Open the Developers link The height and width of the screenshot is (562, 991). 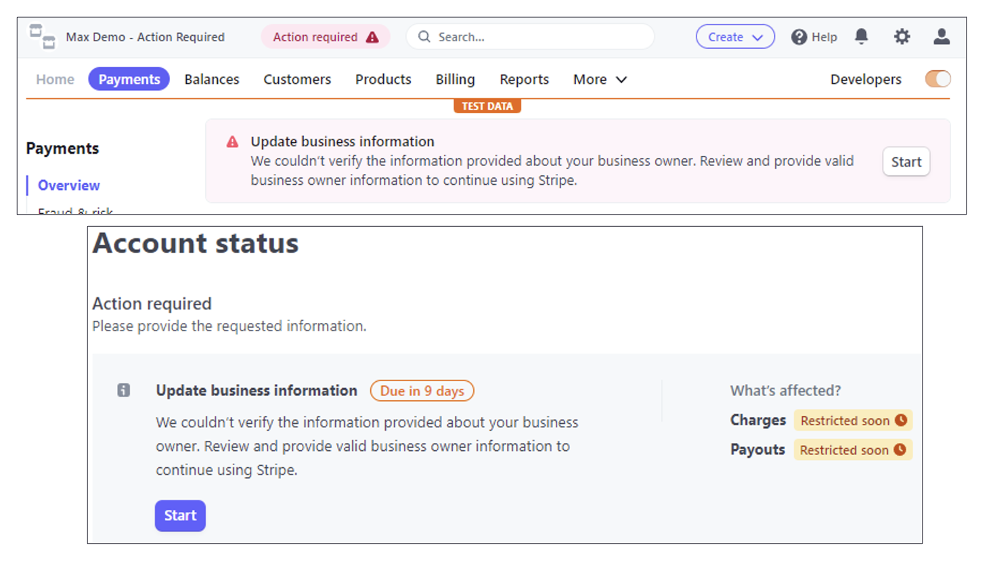(866, 79)
